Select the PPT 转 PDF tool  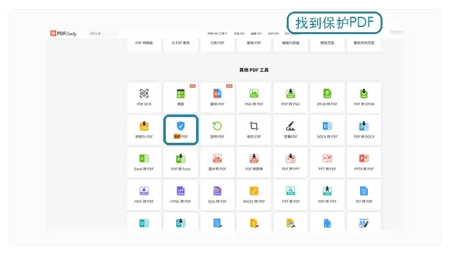[327, 163]
